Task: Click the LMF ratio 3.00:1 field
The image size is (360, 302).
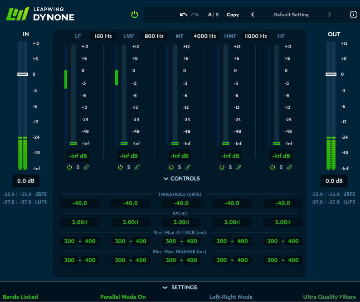Action: 131,222
